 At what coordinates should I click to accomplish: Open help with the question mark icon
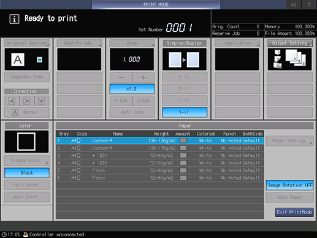tap(309, 4)
